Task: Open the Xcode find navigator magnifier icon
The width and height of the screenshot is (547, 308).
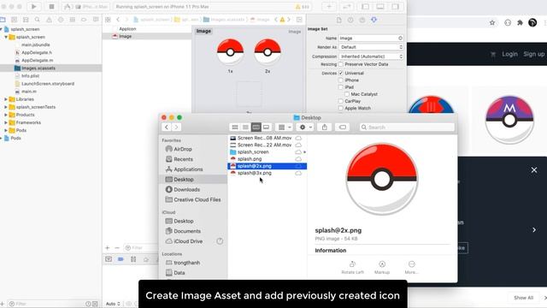Action: [x=38, y=20]
